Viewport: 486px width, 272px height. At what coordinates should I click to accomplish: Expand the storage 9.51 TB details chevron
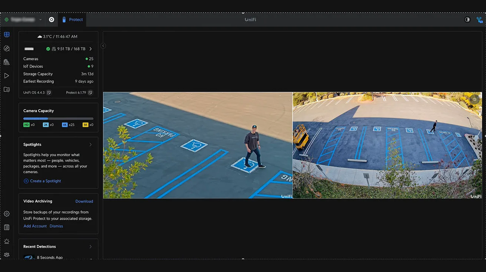point(91,49)
